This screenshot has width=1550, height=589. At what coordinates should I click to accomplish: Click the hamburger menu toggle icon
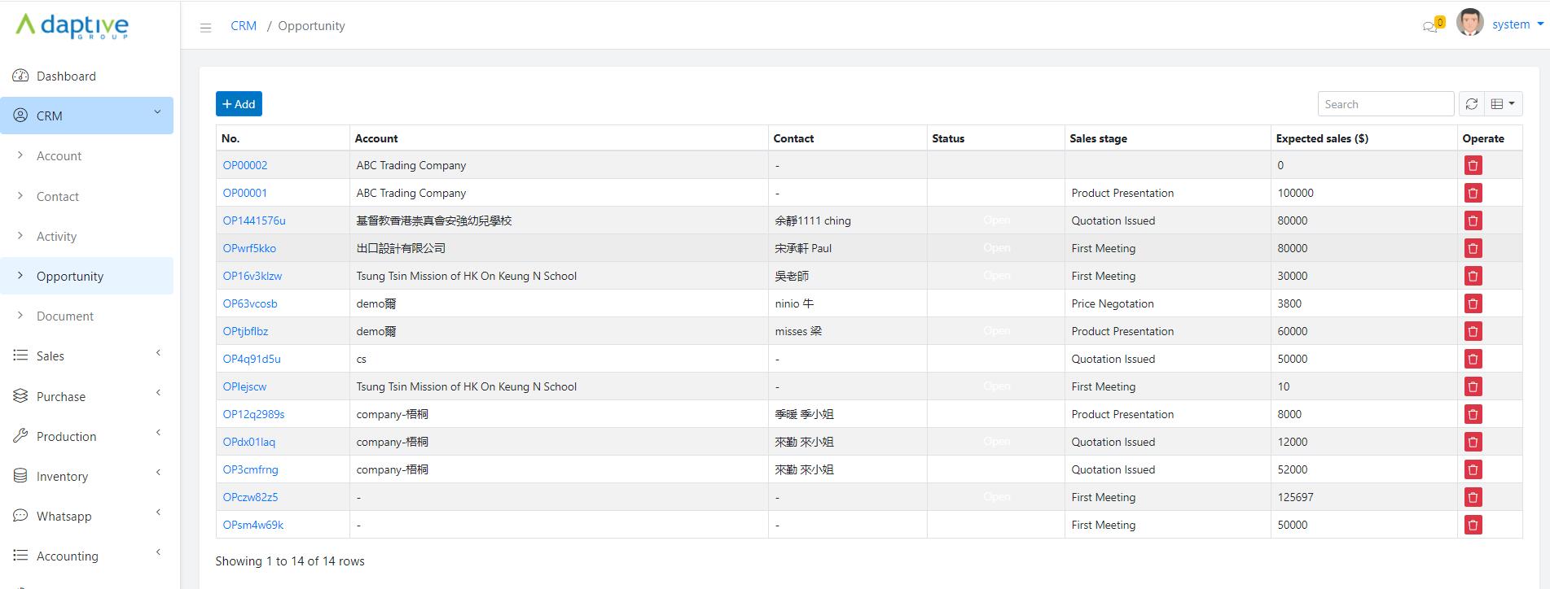(205, 27)
